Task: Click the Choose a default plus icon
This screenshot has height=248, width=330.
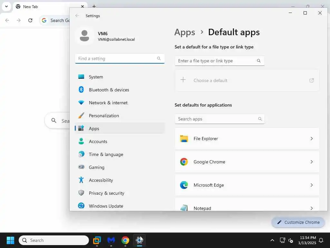Action: pos(183,80)
